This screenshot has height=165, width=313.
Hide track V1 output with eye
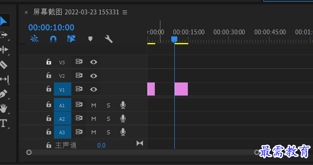93,89
